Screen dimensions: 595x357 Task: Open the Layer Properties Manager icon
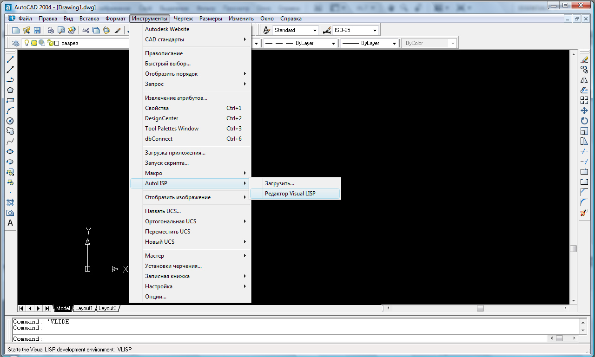[16, 43]
